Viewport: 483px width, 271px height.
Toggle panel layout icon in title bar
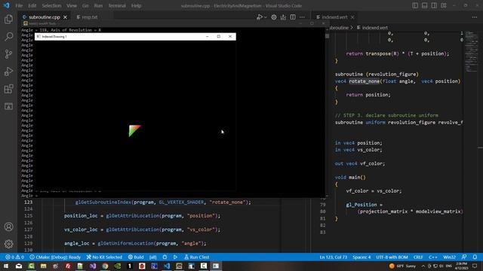pyautogui.click(x=424, y=5)
